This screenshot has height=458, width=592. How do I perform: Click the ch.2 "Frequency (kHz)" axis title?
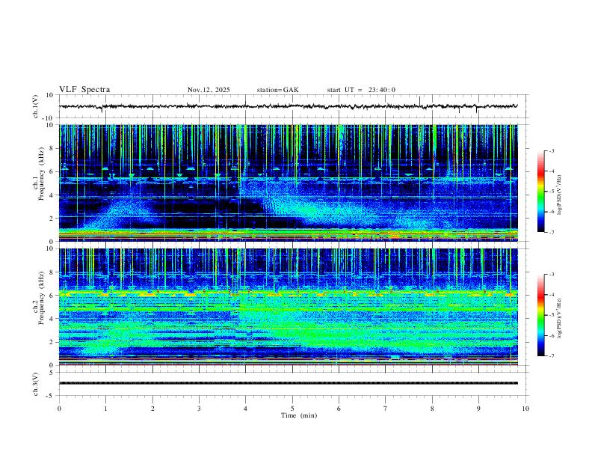tap(41, 298)
